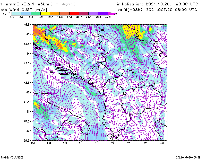Click the "45.5N" latitude label
Screen dimensions: 206x159
(x=28, y=24)
